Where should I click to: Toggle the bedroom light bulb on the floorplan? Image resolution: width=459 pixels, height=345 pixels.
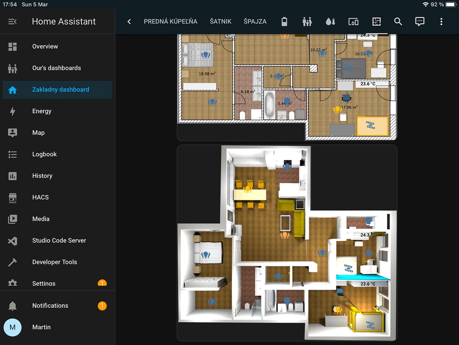click(206, 255)
